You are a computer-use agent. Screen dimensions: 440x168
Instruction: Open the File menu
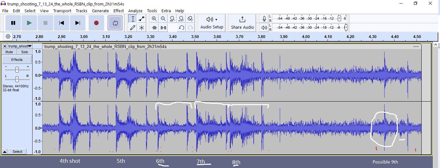(5, 11)
